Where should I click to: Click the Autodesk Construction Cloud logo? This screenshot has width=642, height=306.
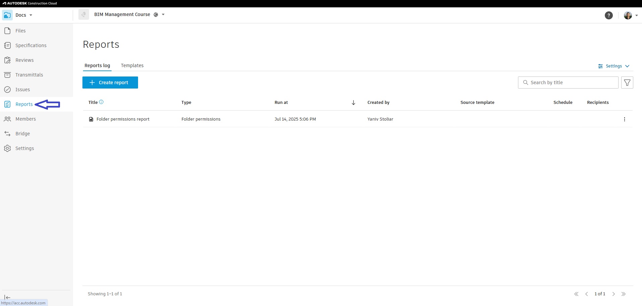[30, 3]
